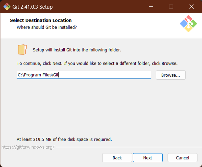
Task: Click the large Git logo in the header
Action: [x=188, y=23]
